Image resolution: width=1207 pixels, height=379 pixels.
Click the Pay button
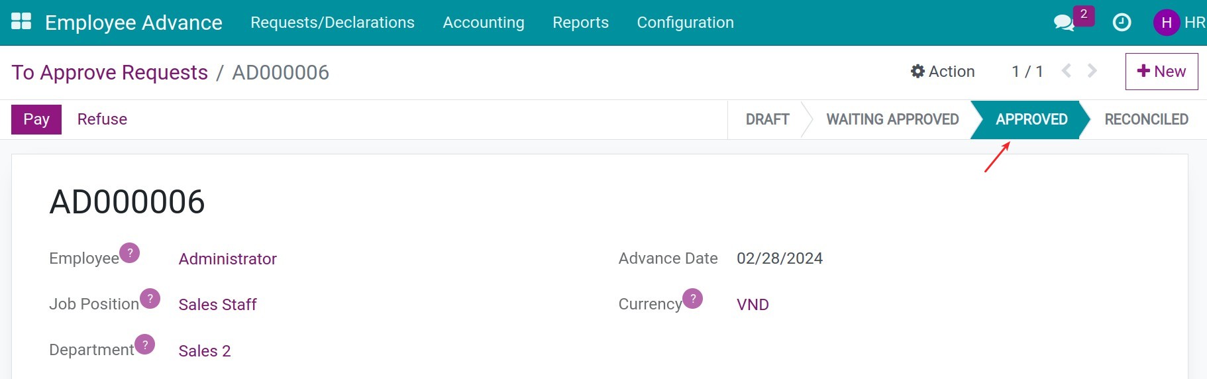36,119
